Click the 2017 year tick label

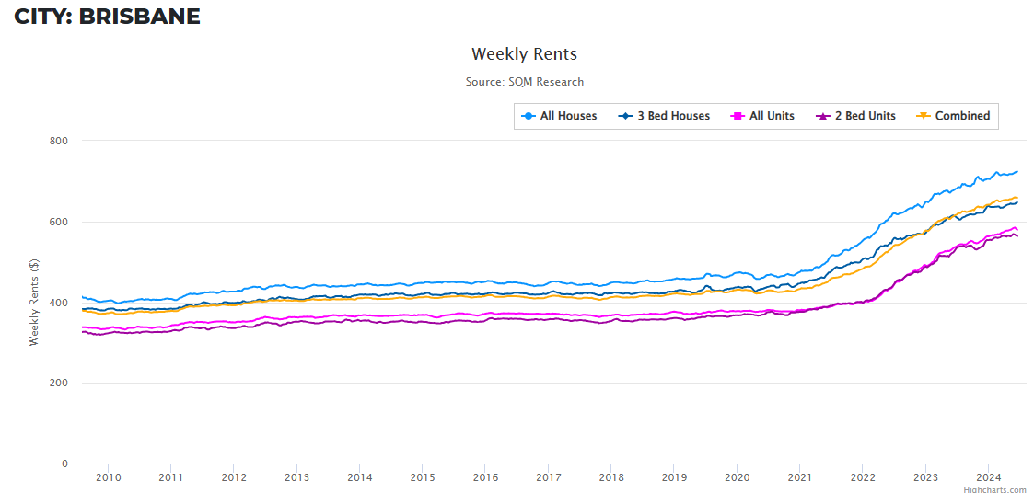point(548,477)
